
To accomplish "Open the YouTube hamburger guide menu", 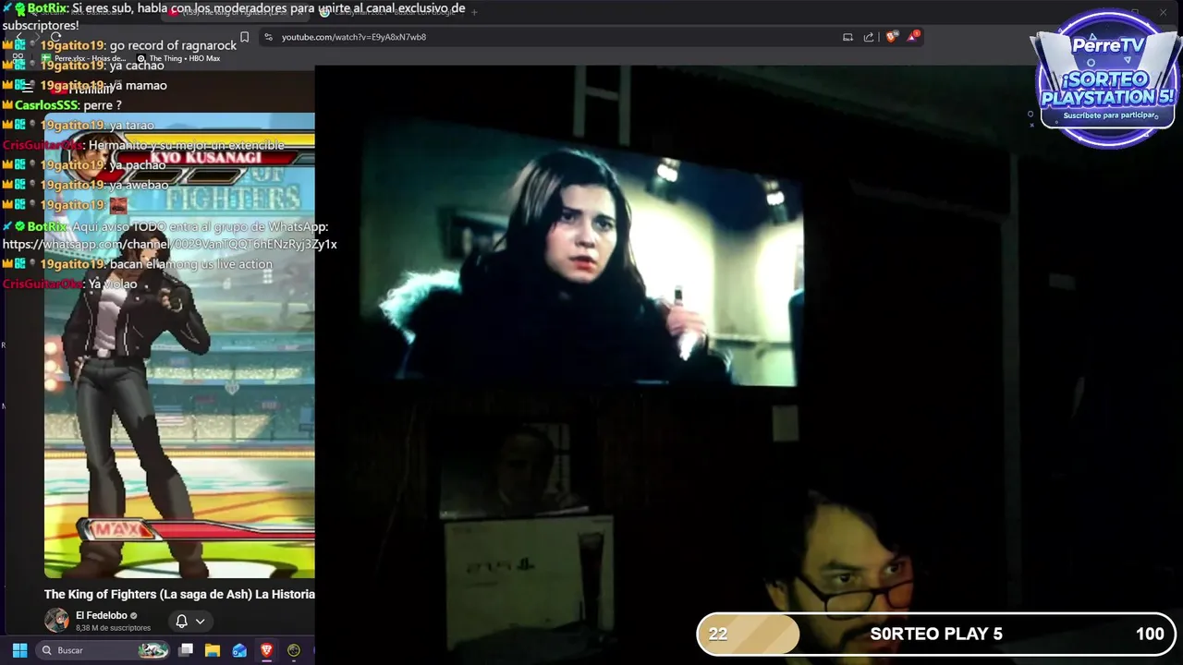I will pos(28,89).
